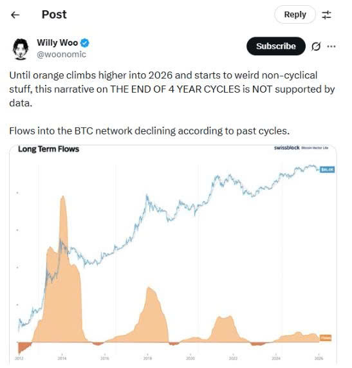Click the blue price label tag
352x368 pixels.
pos(327,169)
